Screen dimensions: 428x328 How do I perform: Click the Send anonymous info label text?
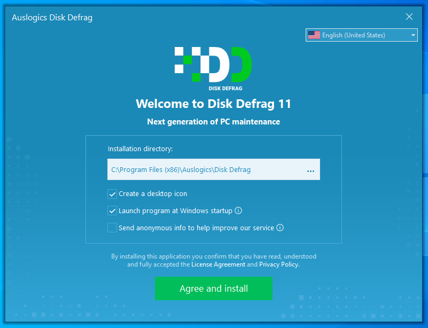[196, 228]
